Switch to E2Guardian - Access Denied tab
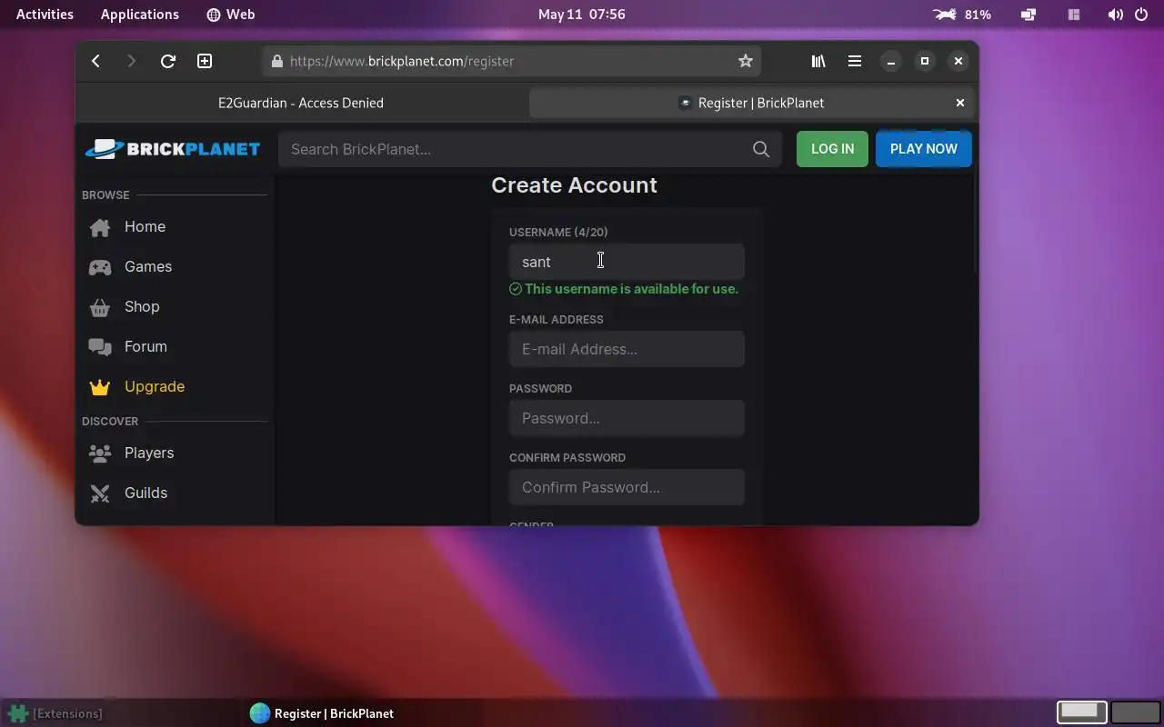 click(301, 103)
